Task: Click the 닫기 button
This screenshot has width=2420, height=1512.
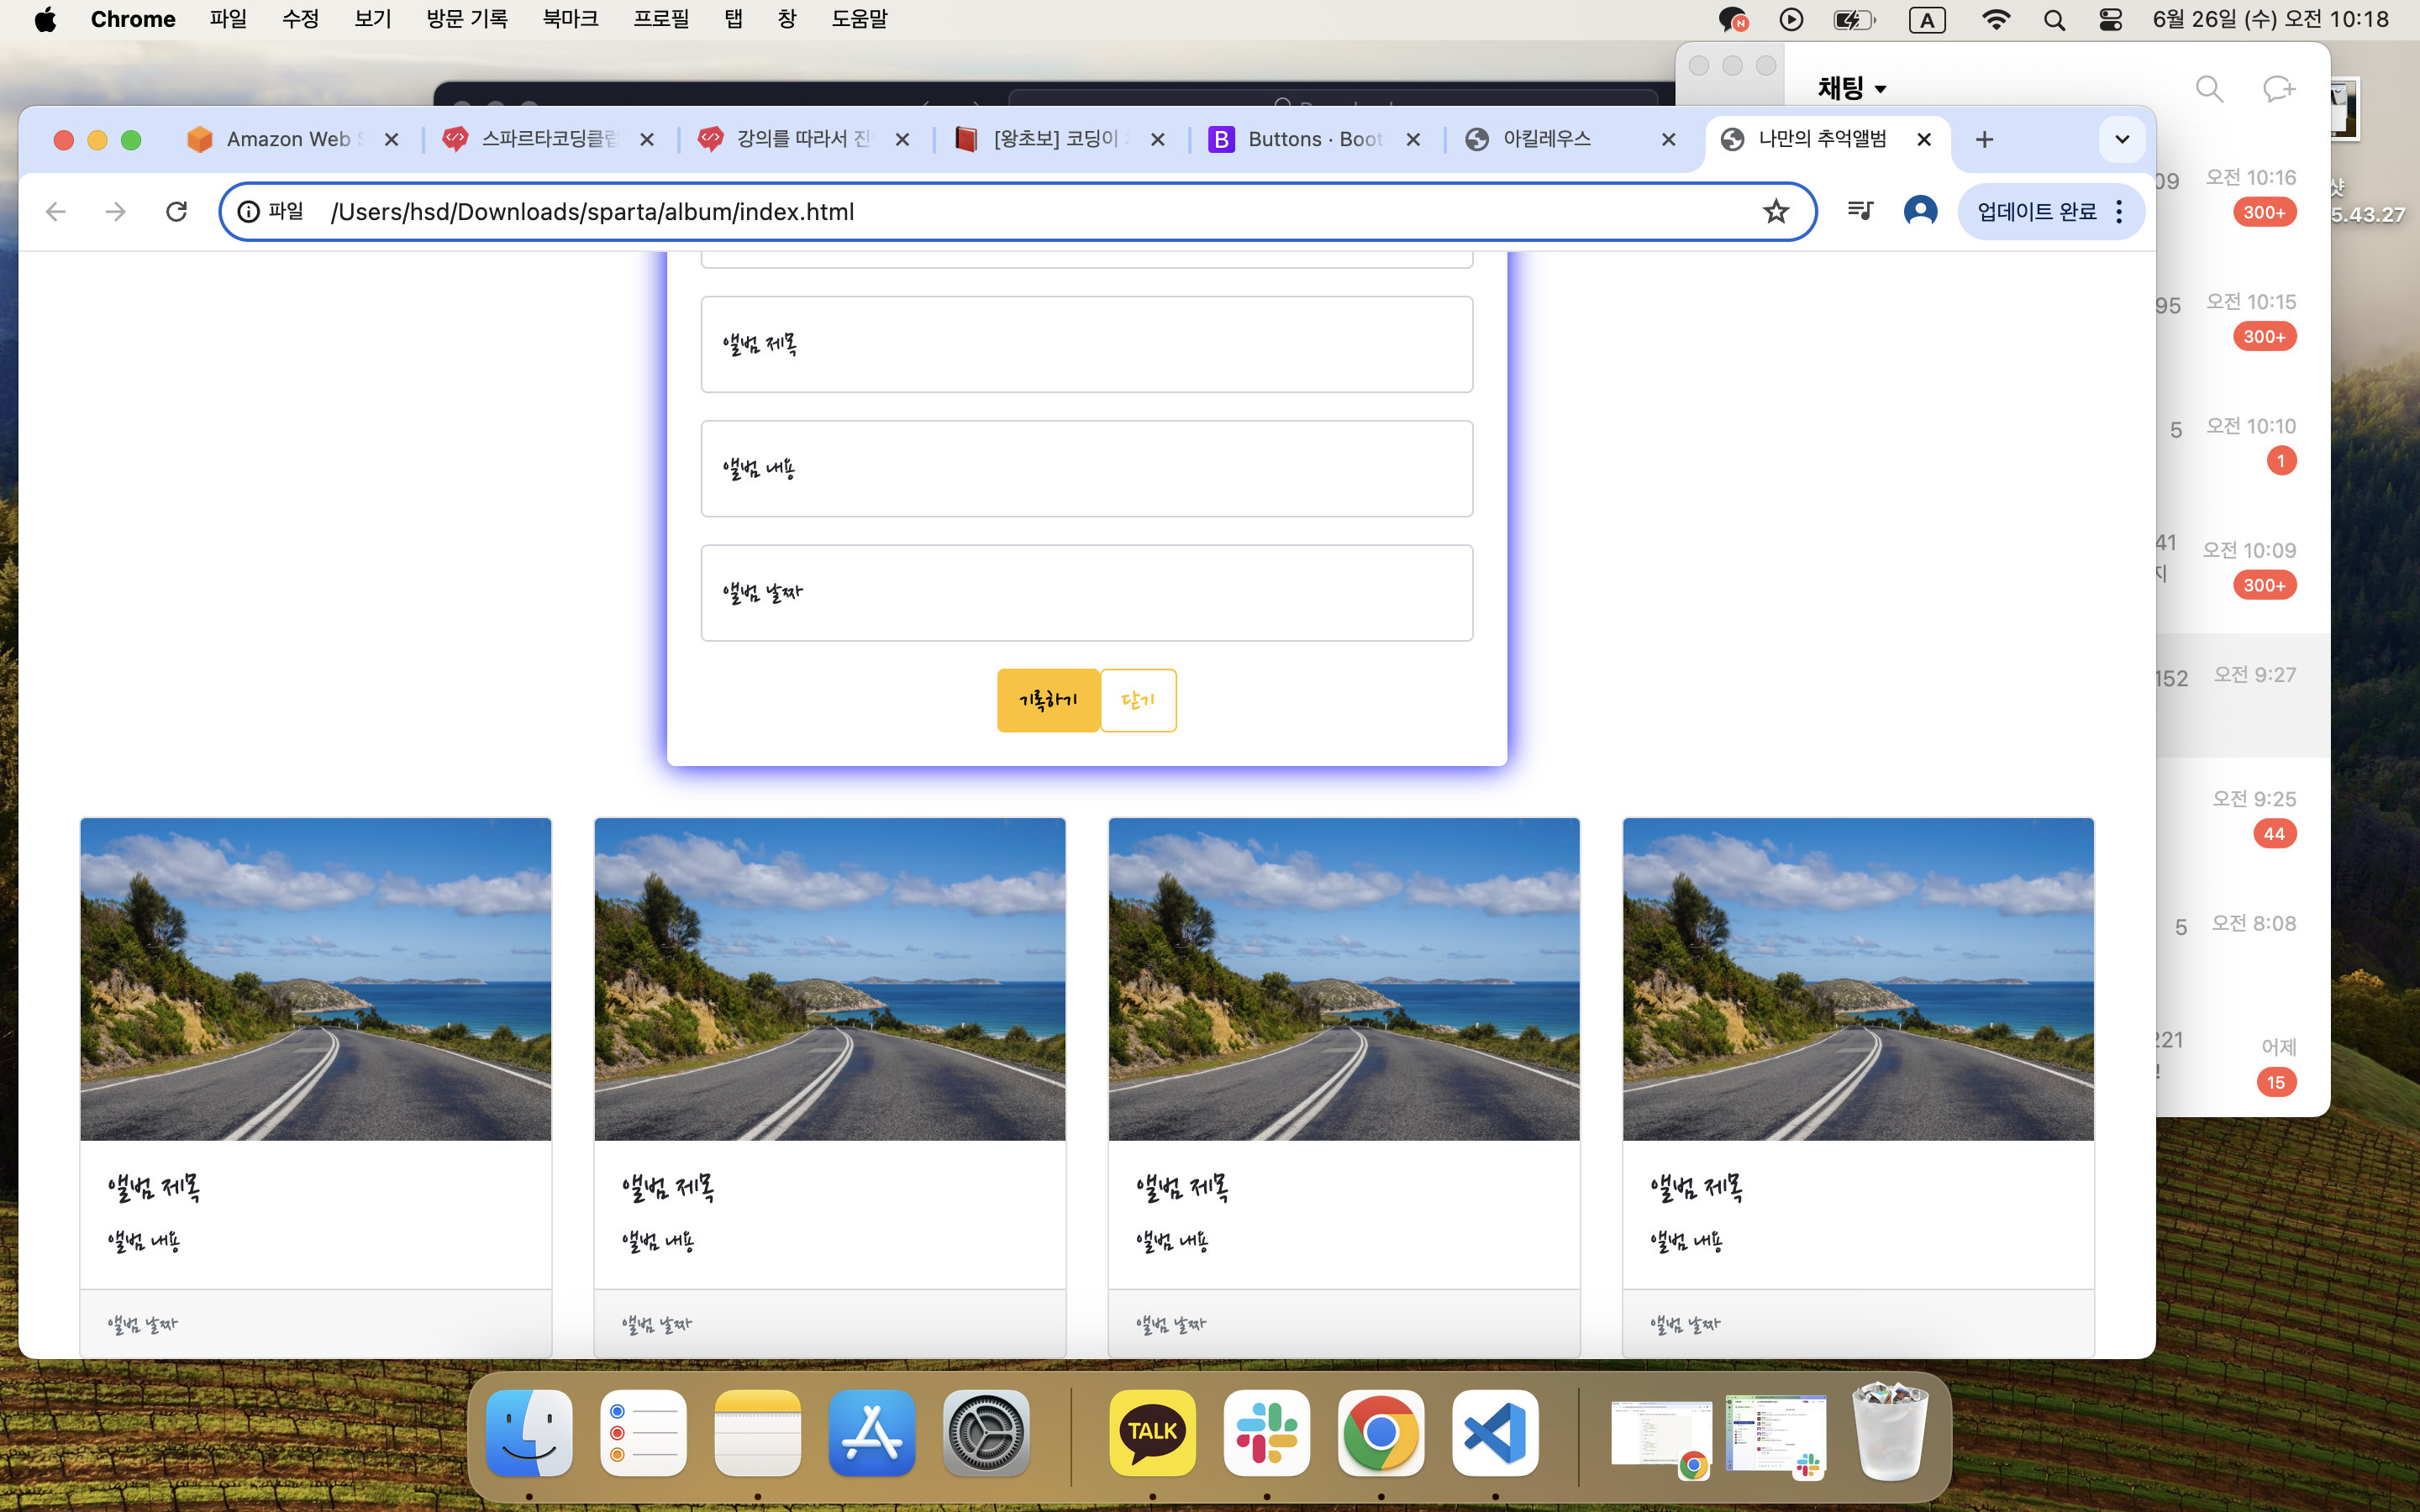Action: pos(1138,700)
